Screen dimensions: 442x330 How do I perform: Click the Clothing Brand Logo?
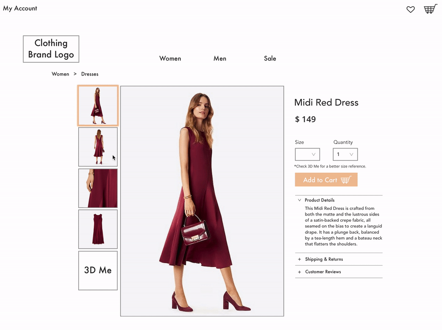tap(51, 49)
